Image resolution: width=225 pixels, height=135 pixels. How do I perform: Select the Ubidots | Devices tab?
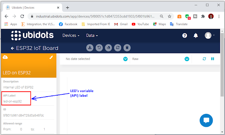32,7
